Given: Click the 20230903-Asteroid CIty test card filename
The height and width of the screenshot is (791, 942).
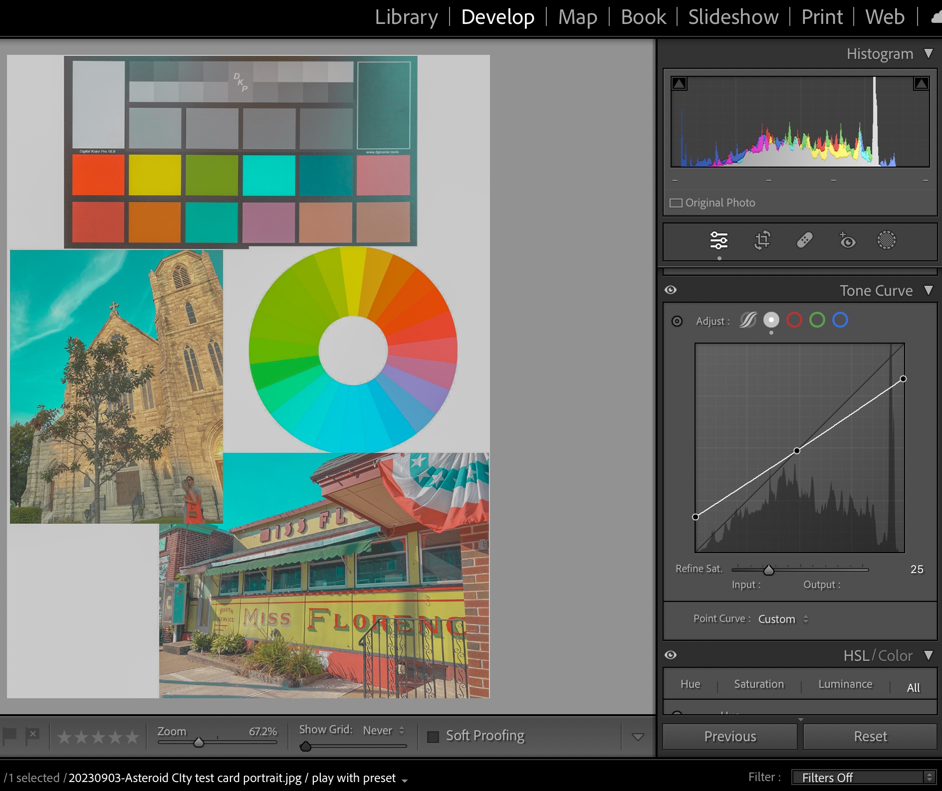Looking at the screenshot, I should (185, 778).
